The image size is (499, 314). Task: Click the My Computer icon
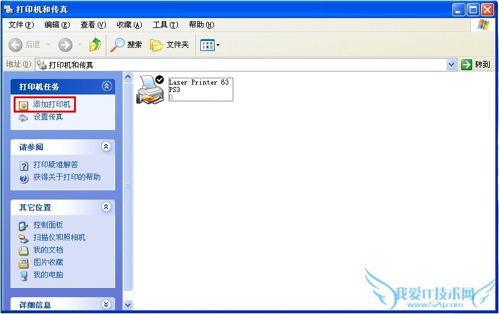click(x=24, y=276)
